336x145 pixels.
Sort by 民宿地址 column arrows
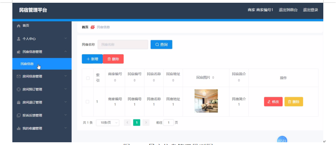[173, 80]
